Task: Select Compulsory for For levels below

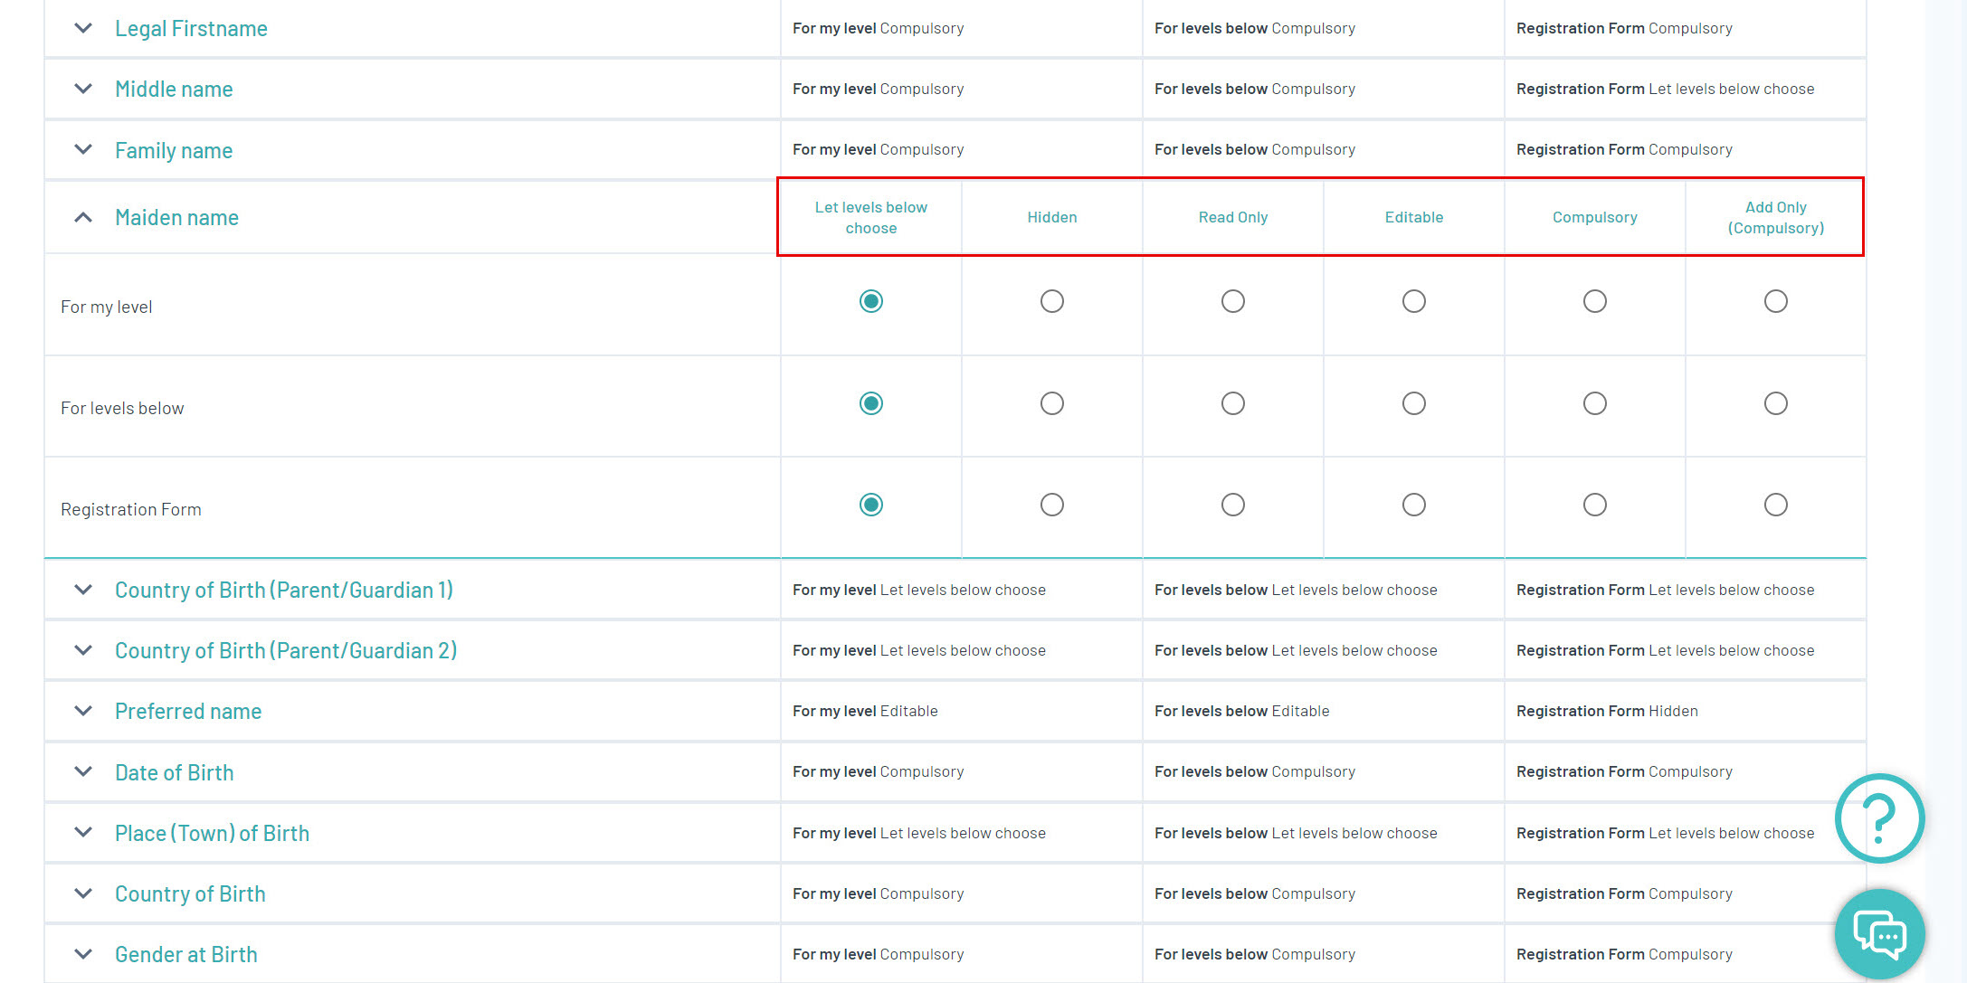Action: 1594,403
